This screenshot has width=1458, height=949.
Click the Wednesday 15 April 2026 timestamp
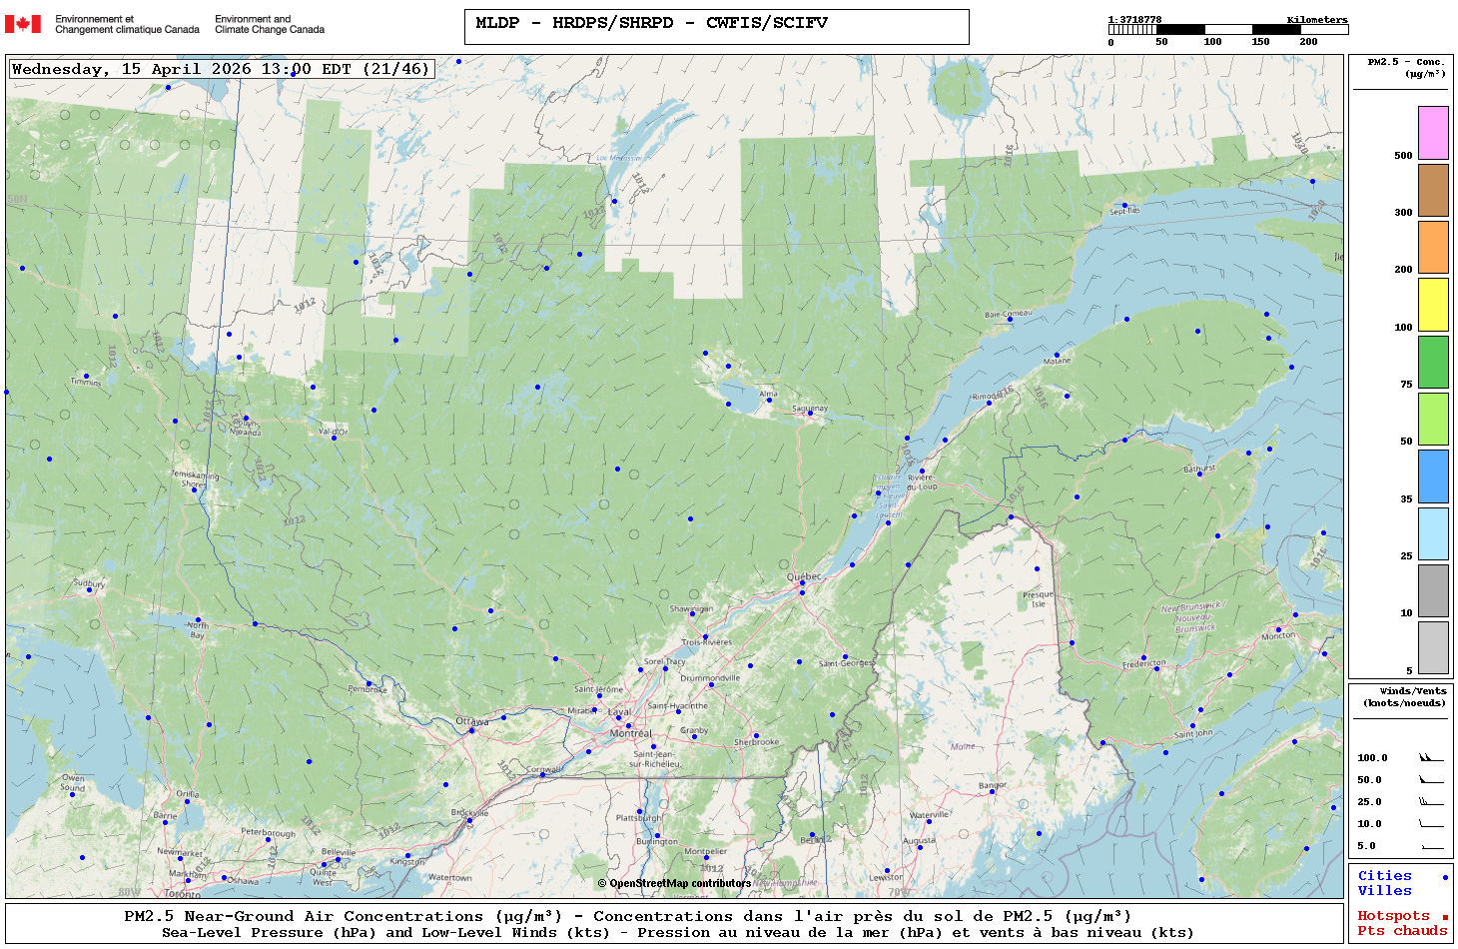(x=222, y=69)
